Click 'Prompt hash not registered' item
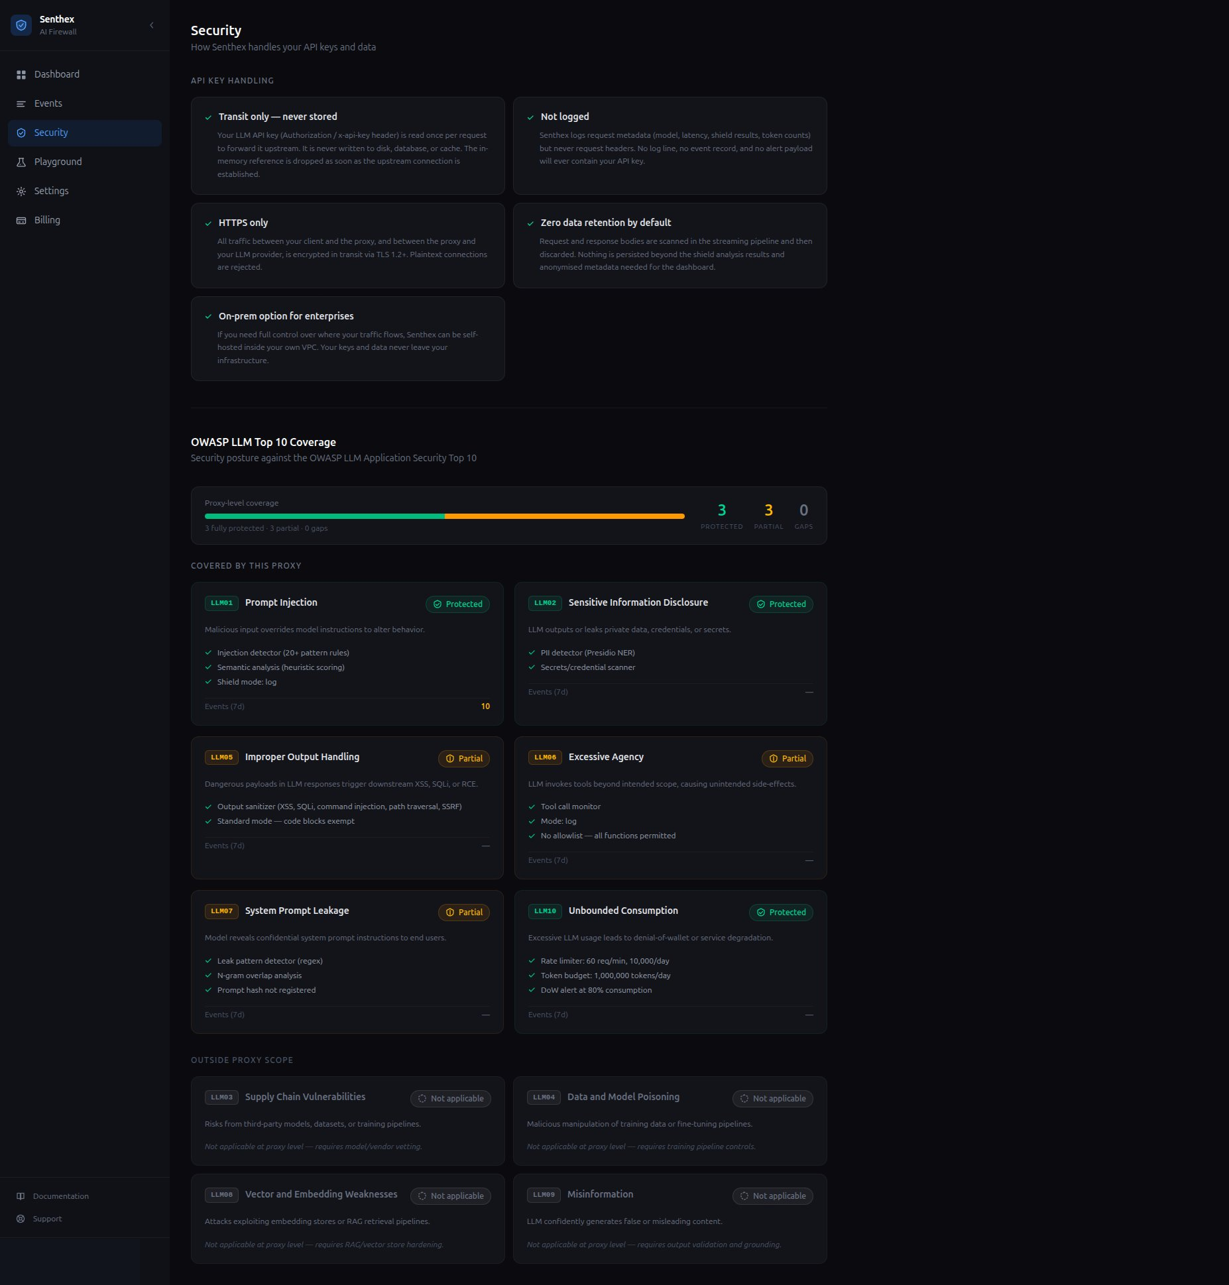The width and height of the screenshot is (1229, 1285). [266, 990]
